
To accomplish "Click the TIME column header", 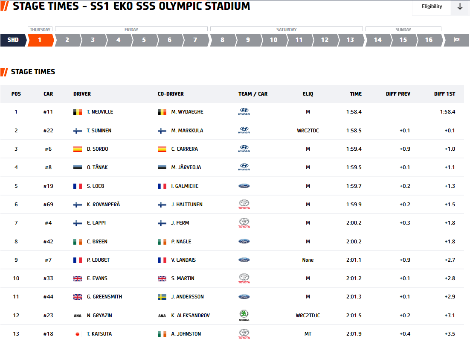I will [x=356, y=94].
